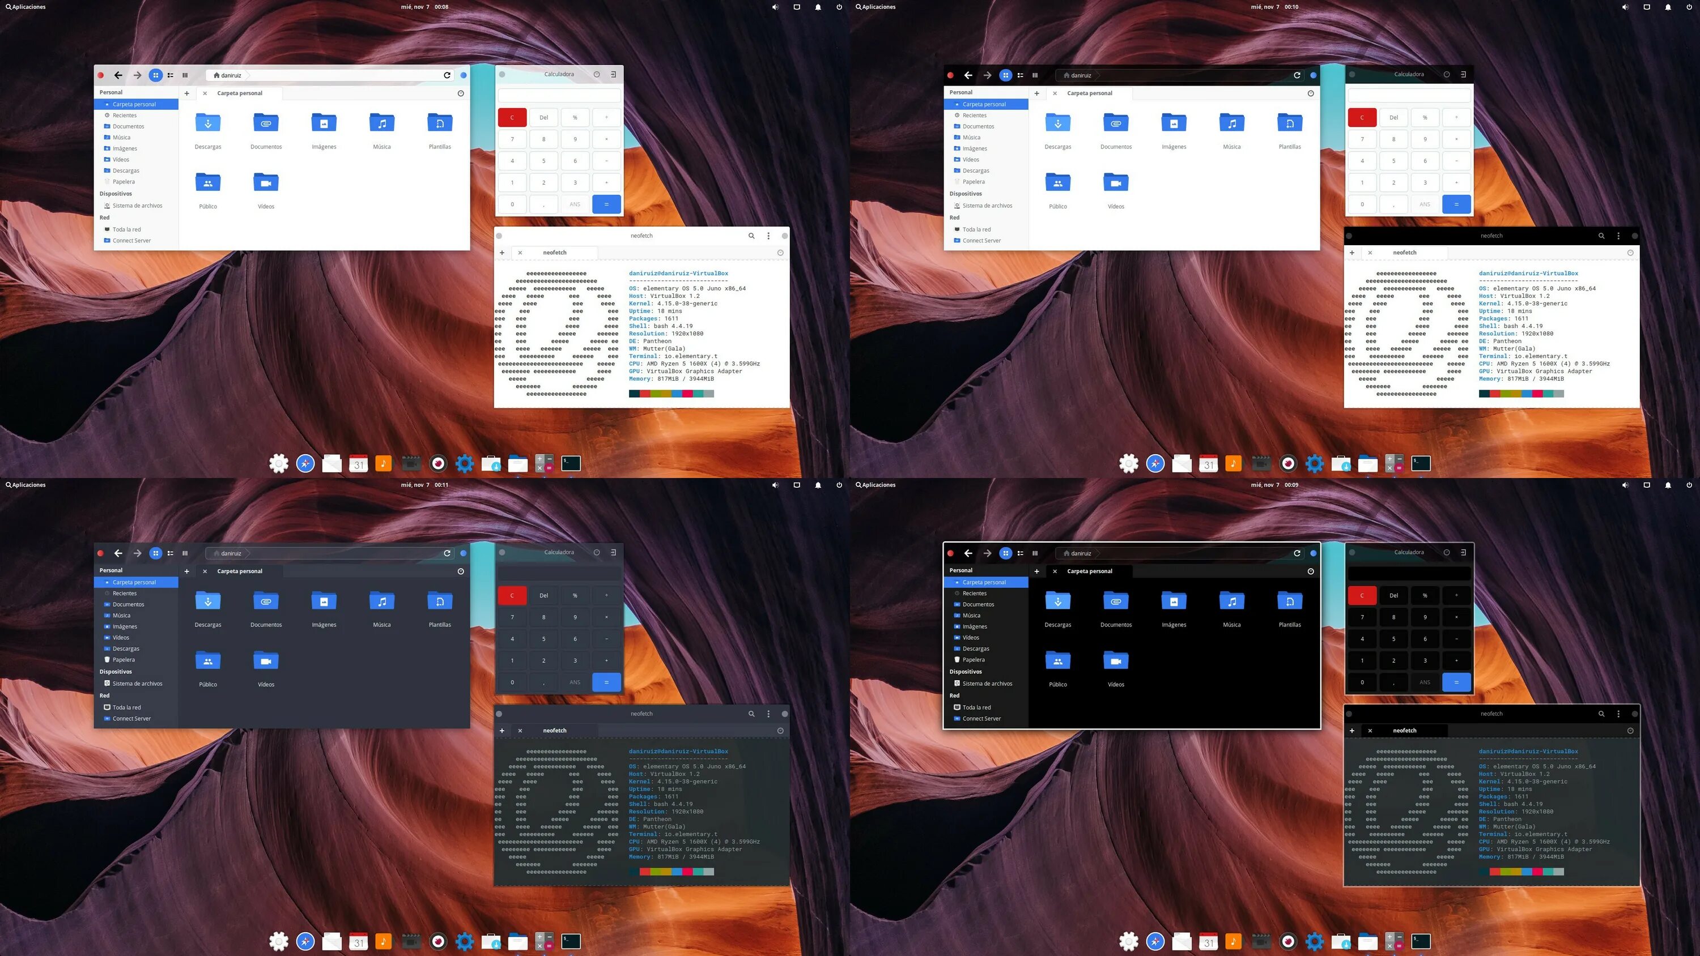Click sound volume indicator in 00:11 desktop panel
This screenshot has height=956, width=1700.
click(775, 485)
